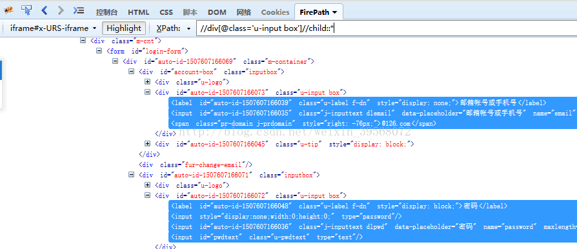Expand the u-logo div under auto-id-1507607166071

coord(148,185)
